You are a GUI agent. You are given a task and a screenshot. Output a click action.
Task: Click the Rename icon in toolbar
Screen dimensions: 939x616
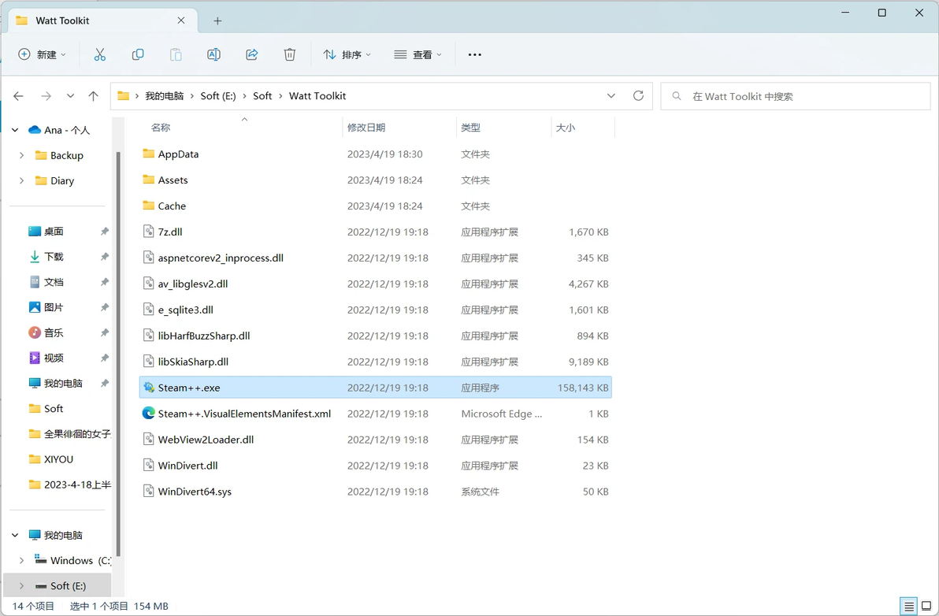click(213, 54)
